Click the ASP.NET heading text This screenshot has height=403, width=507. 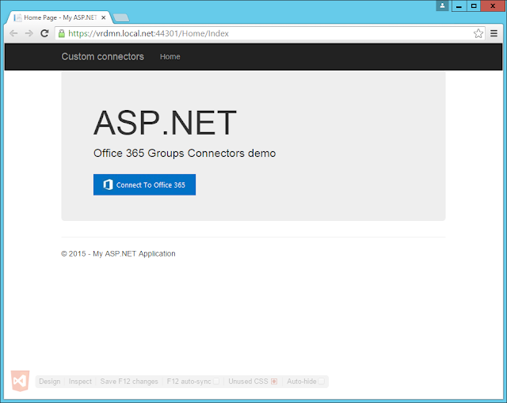pos(166,123)
